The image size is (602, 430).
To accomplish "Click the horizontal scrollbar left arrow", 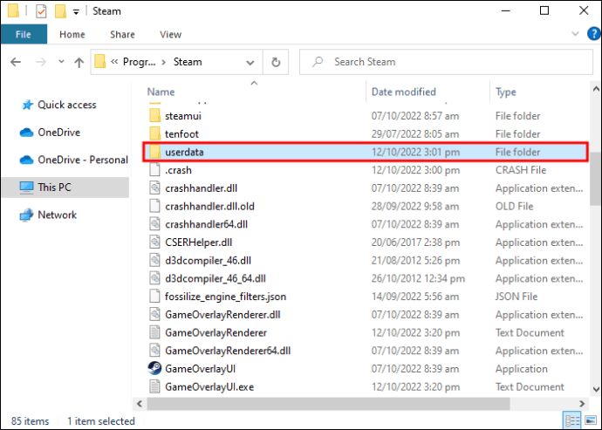I will click(140, 404).
